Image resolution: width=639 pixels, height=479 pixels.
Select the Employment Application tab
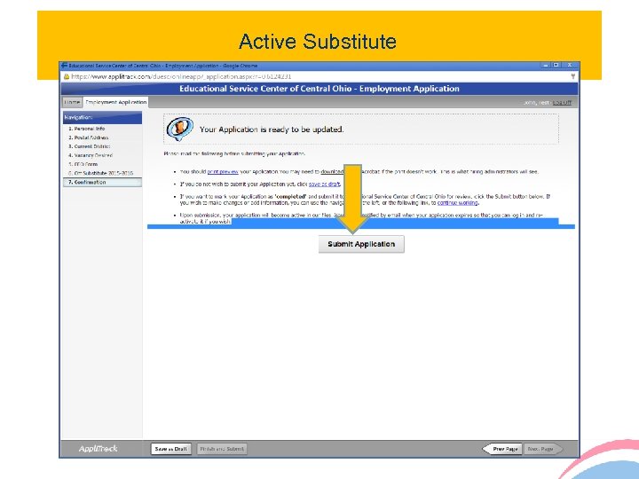pos(115,102)
